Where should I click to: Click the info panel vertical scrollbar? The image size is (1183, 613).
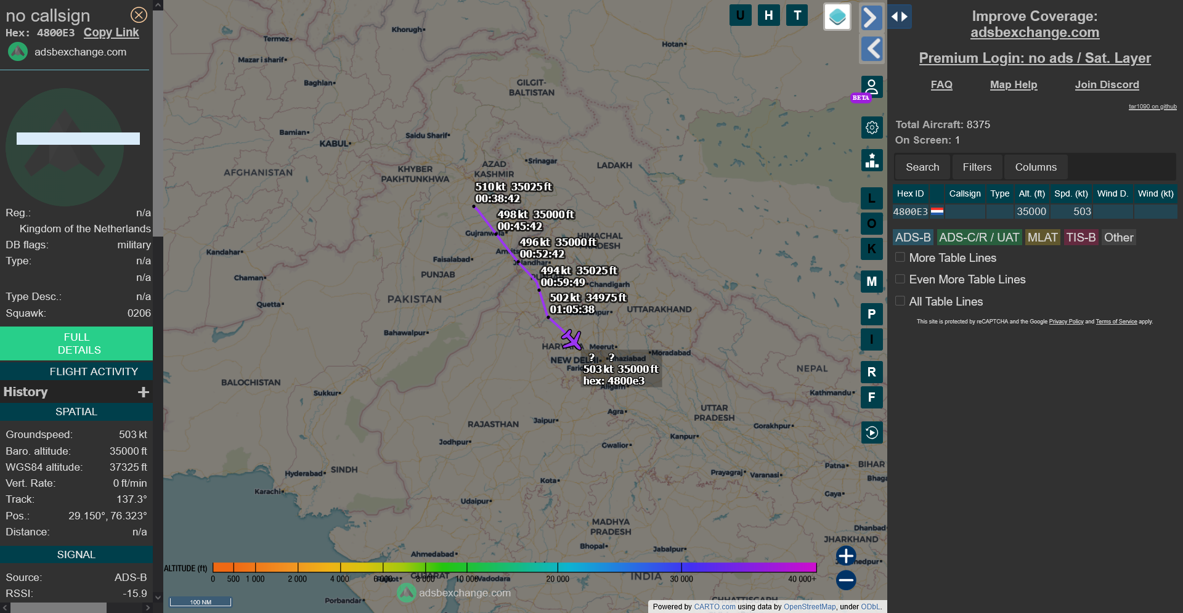click(158, 123)
